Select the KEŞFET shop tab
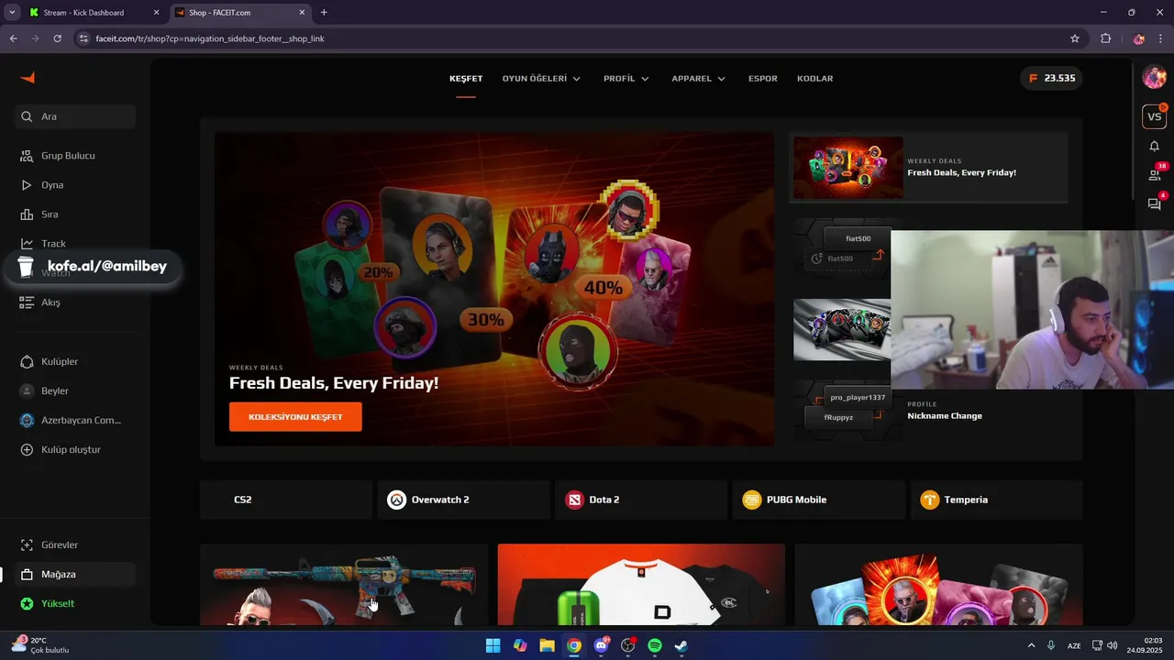The image size is (1174, 660). pyautogui.click(x=466, y=79)
